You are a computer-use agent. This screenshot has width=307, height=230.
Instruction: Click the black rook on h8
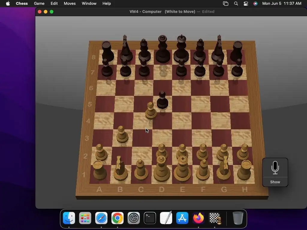[236, 51]
